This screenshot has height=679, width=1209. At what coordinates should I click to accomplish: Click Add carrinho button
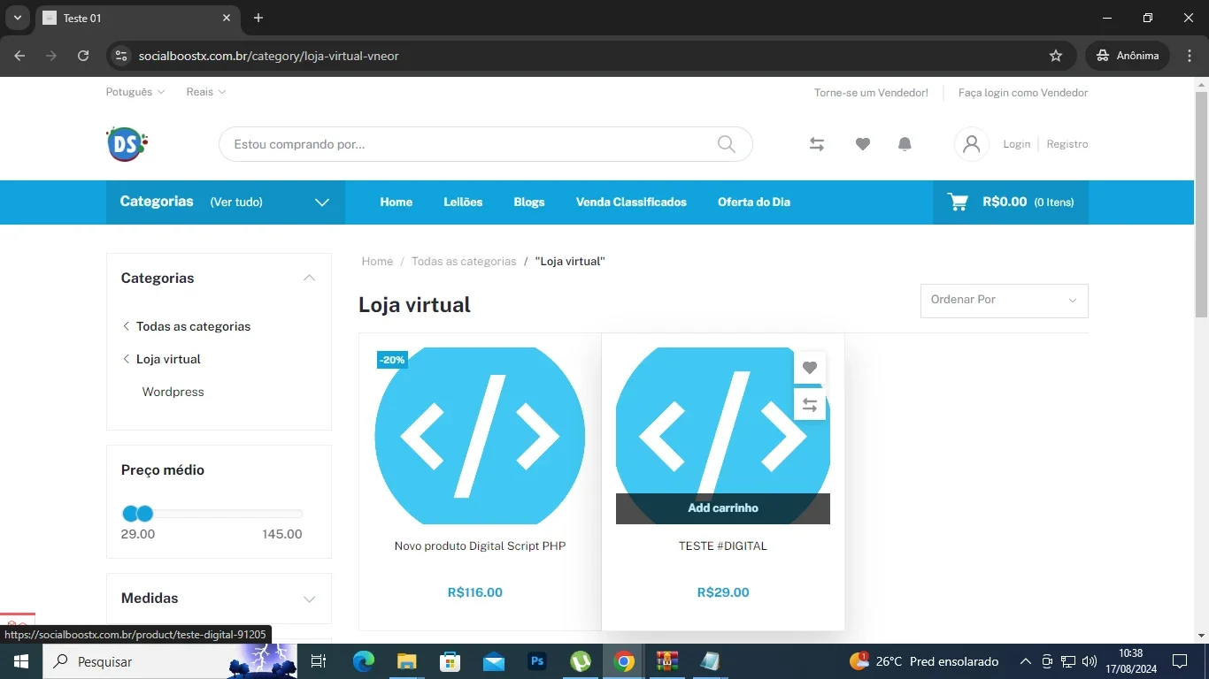(x=723, y=508)
